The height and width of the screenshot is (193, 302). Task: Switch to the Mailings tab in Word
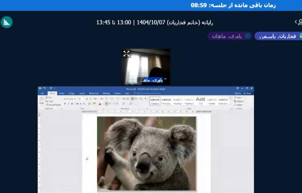click(106, 93)
